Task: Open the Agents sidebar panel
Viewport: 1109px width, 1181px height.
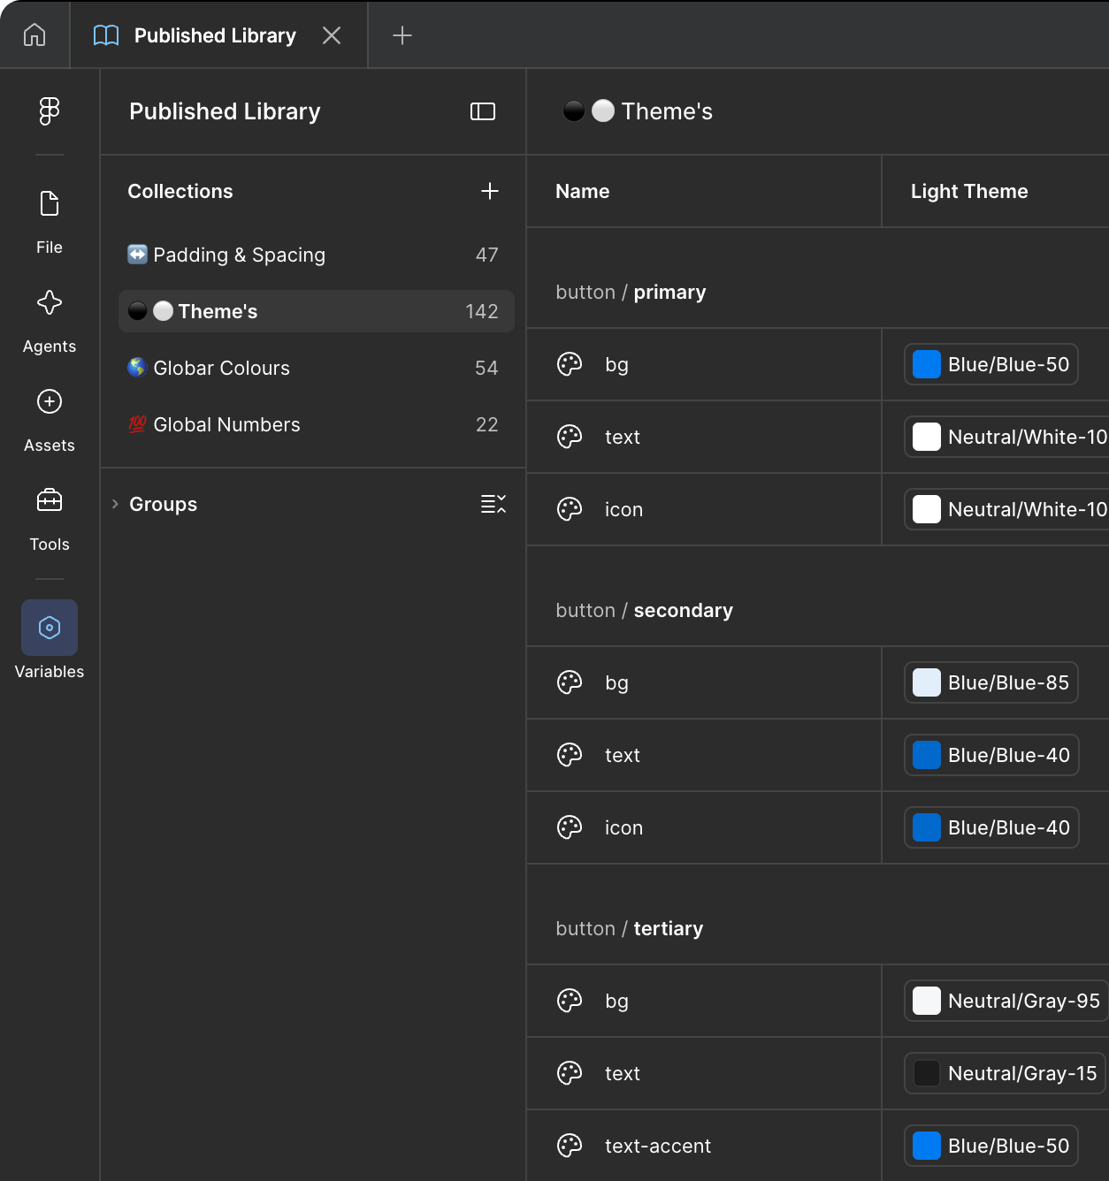Action: [x=50, y=321]
